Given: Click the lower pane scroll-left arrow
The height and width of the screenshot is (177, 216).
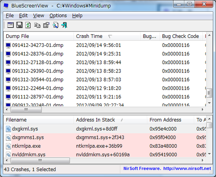Looking at the screenshot, I should click(7, 160).
